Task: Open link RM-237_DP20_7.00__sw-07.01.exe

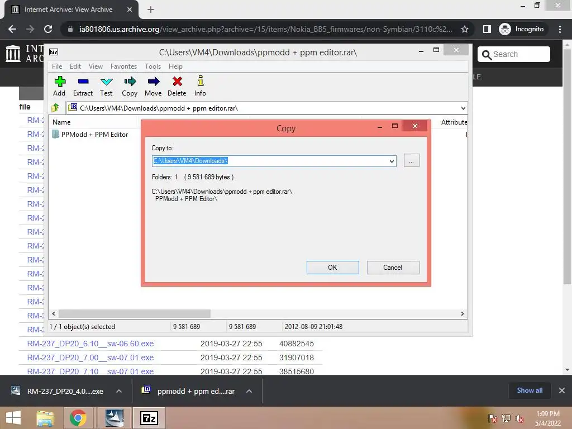Action: coord(90,357)
